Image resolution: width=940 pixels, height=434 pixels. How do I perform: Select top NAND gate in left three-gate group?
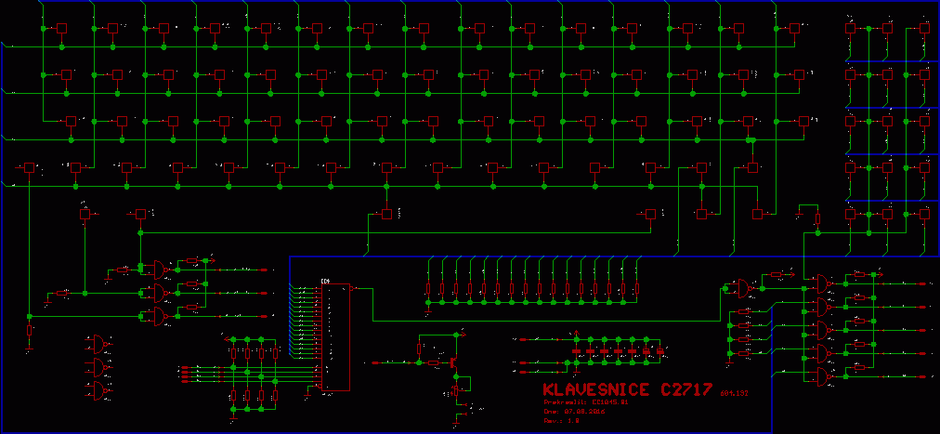click(x=160, y=270)
